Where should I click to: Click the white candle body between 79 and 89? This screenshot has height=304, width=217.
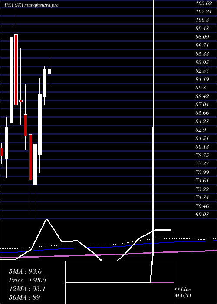pos(40,124)
